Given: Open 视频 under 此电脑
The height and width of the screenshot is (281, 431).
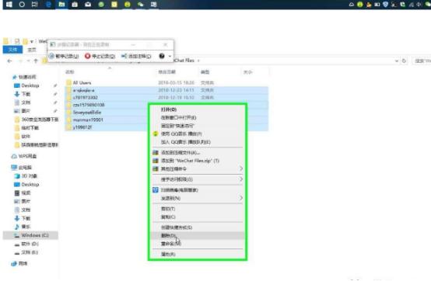Looking at the screenshot, I should click(x=26, y=193).
